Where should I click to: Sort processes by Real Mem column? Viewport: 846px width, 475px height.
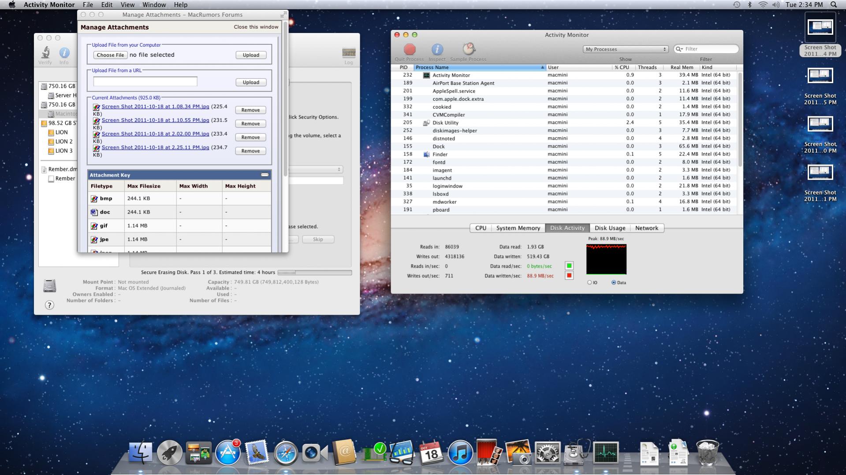pyautogui.click(x=682, y=67)
